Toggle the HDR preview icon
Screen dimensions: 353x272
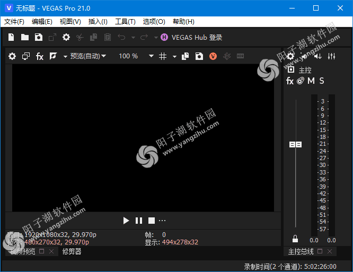click(240, 56)
